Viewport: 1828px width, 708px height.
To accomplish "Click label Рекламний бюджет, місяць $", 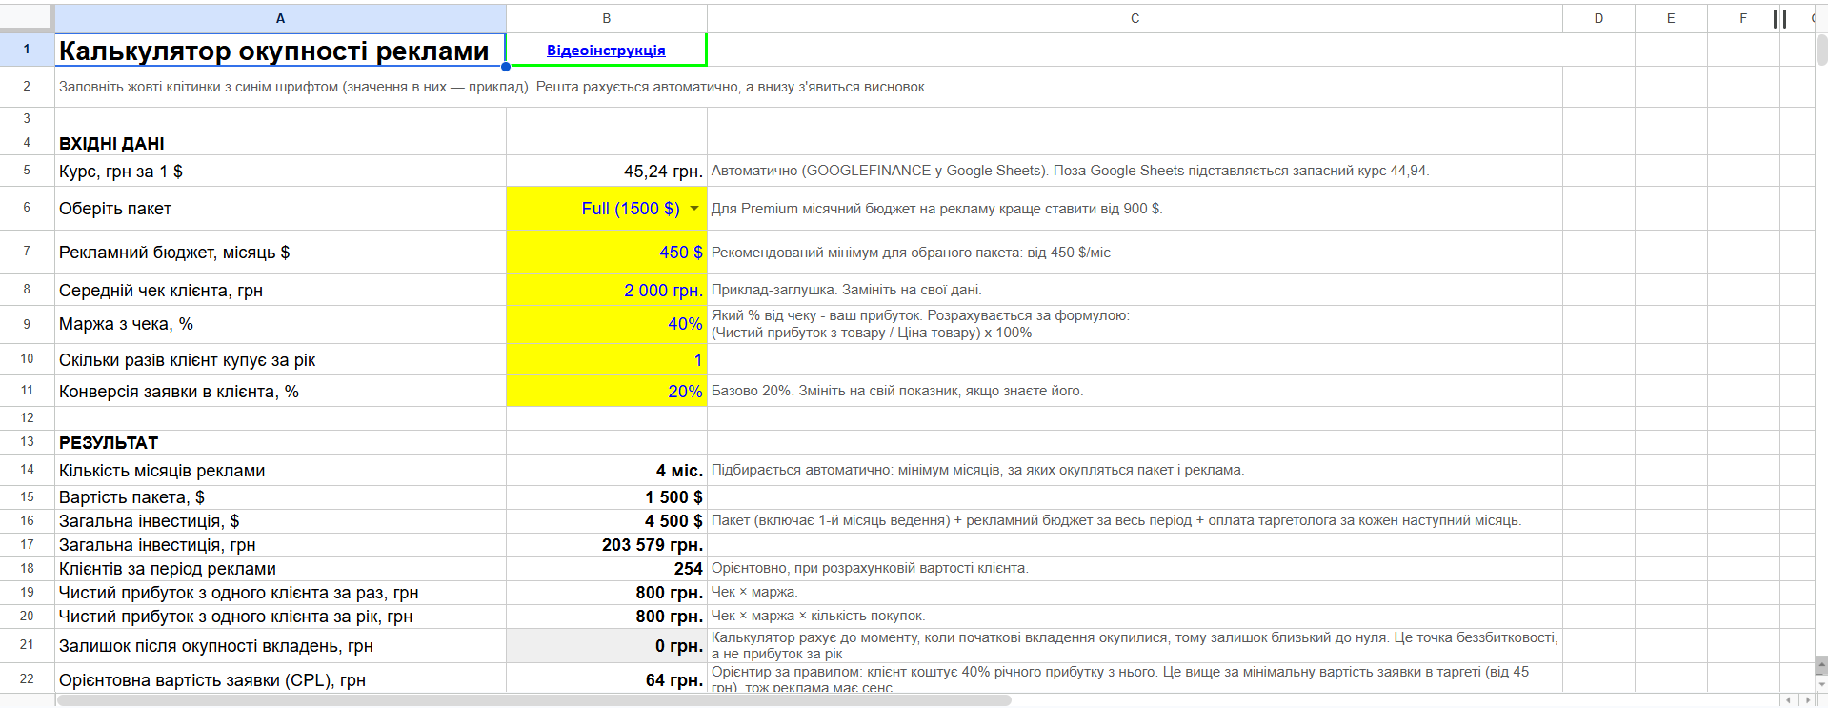I will (x=174, y=253).
